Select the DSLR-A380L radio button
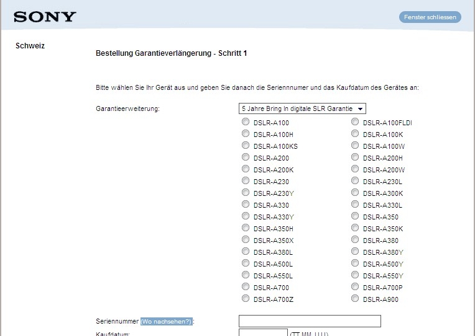The image size is (475, 336). point(246,252)
